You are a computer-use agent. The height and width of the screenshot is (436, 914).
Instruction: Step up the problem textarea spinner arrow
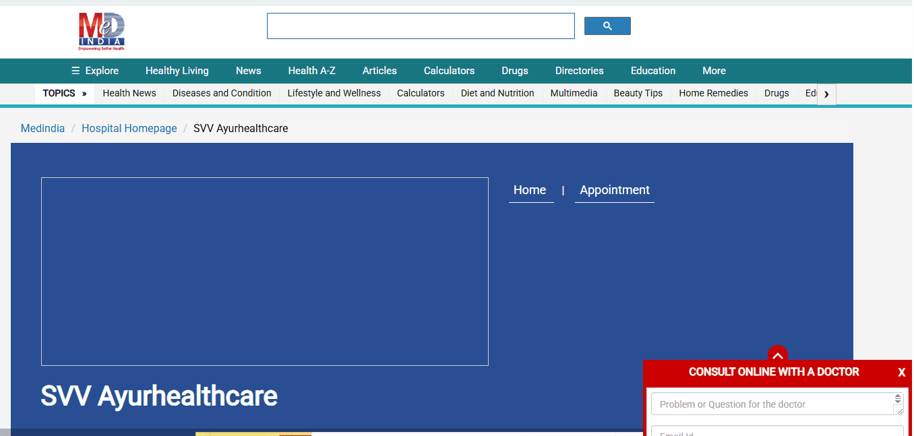898,397
